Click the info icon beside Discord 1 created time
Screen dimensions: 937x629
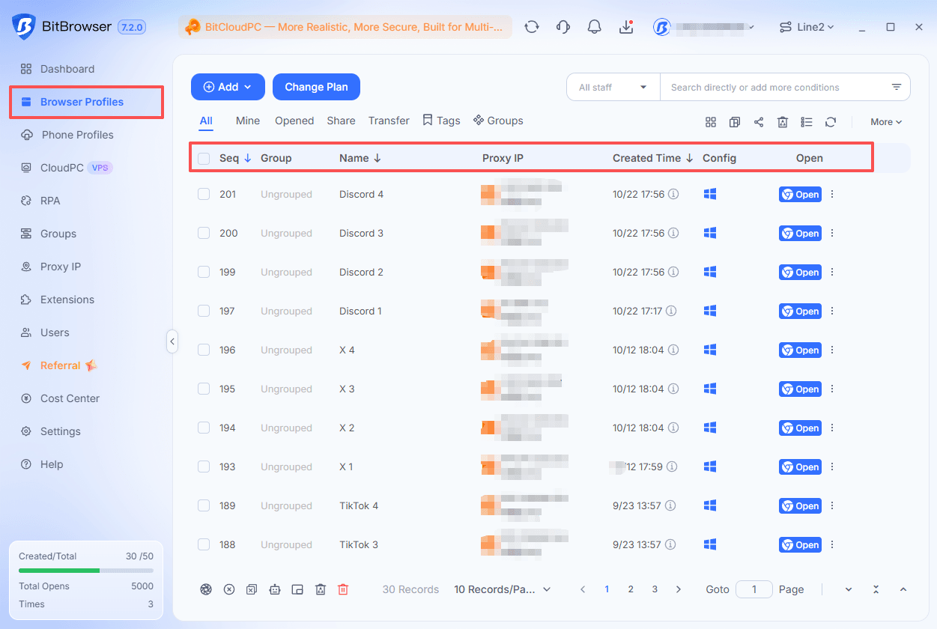coord(672,311)
